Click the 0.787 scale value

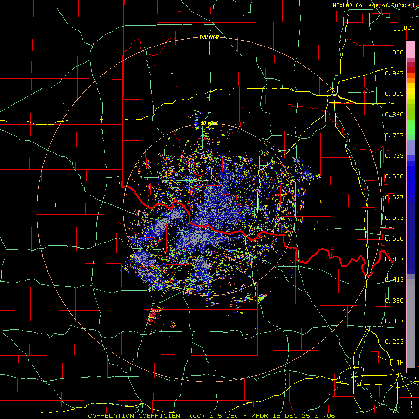pyautogui.click(x=394, y=135)
